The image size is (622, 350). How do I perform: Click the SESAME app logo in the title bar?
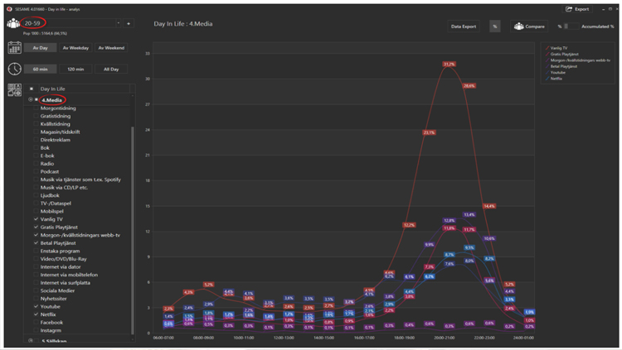[7, 8]
